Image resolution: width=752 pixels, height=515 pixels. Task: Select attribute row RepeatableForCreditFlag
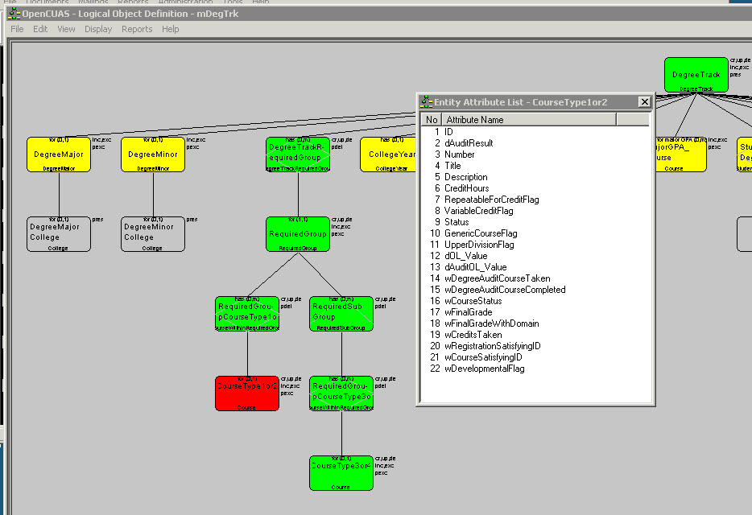535,200
